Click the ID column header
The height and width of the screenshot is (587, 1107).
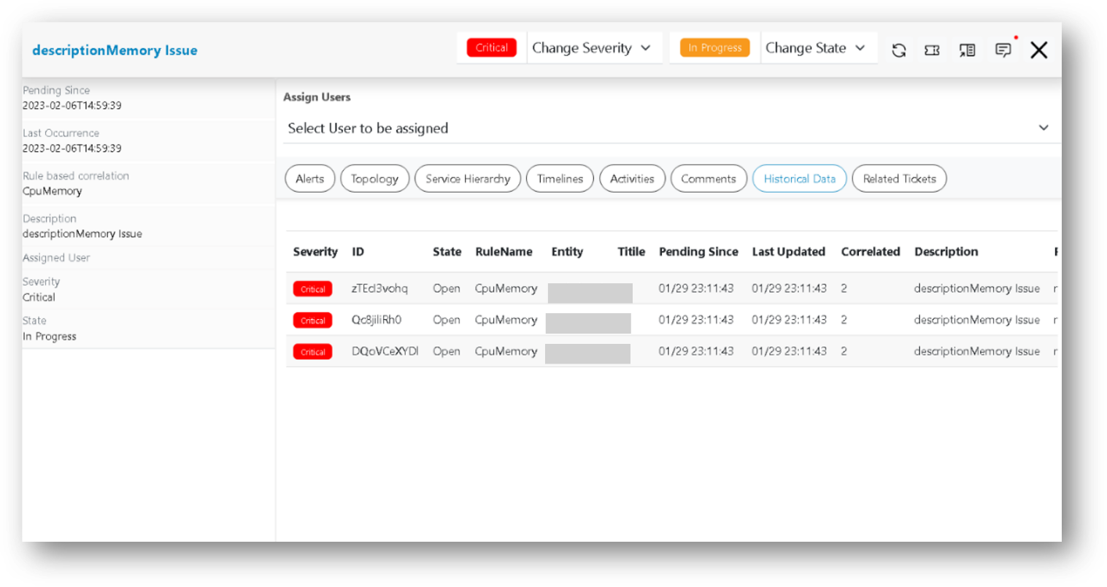[x=358, y=251]
